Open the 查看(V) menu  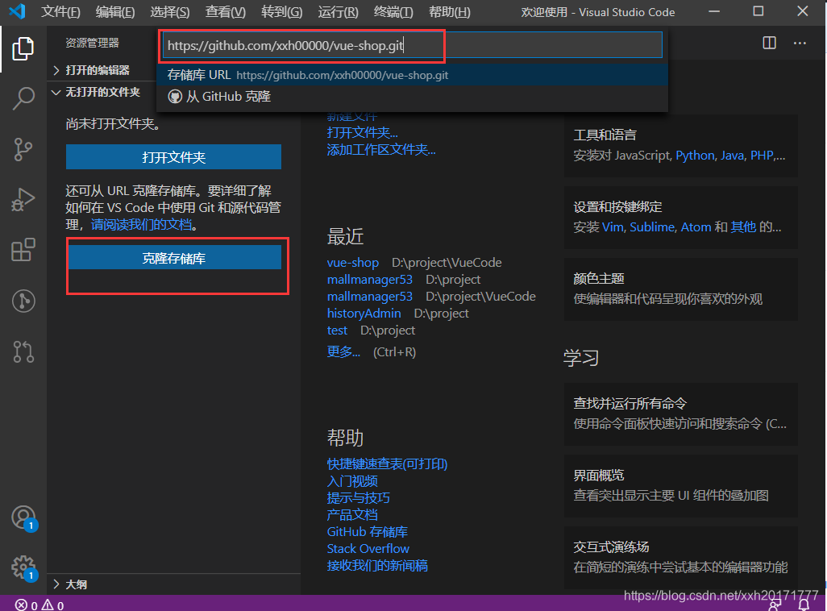click(x=225, y=12)
